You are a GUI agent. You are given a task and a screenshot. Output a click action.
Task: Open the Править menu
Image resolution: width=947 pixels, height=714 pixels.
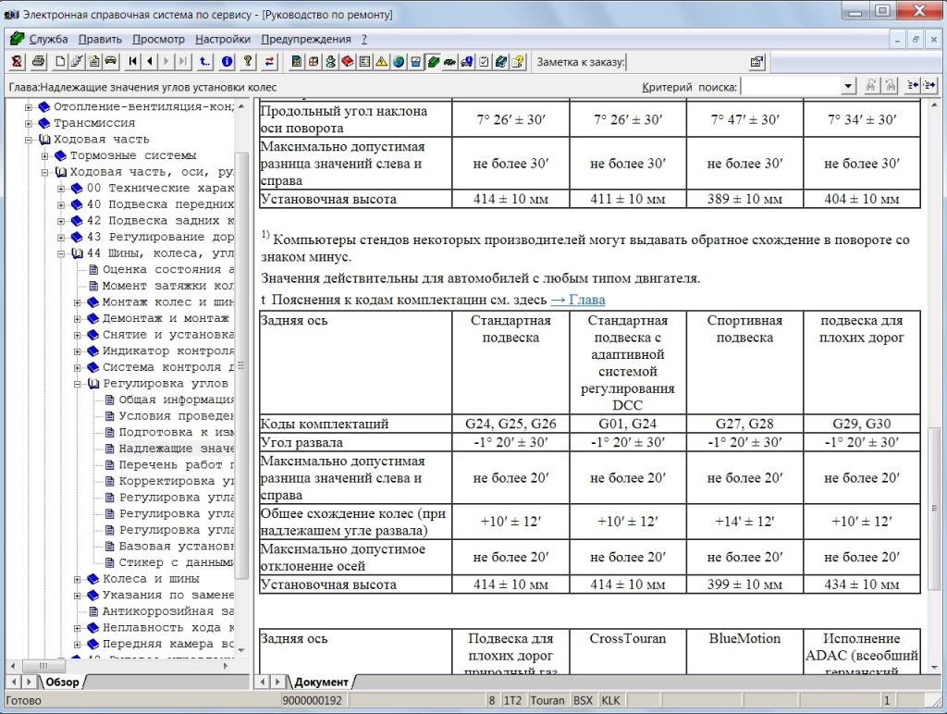click(x=100, y=39)
